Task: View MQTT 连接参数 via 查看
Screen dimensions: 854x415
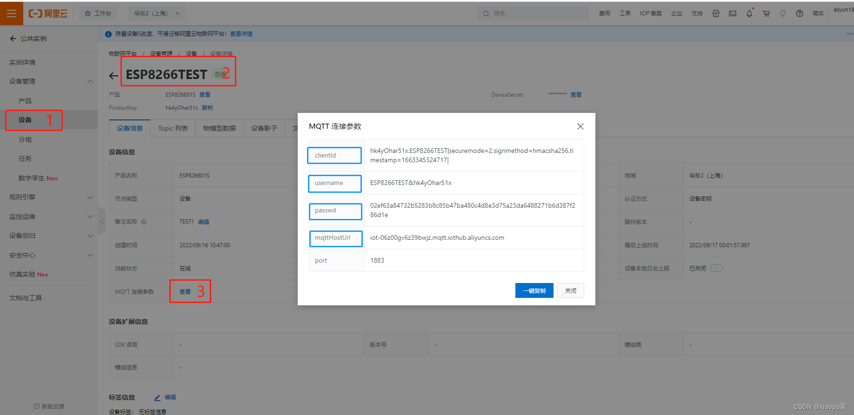Action: [x=185, y=292]
